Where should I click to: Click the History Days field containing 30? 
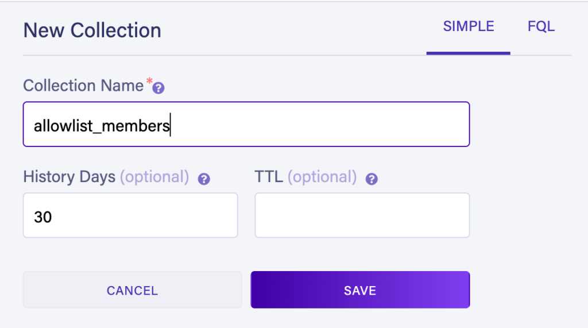pyautogui.click(x=130, y=215)
